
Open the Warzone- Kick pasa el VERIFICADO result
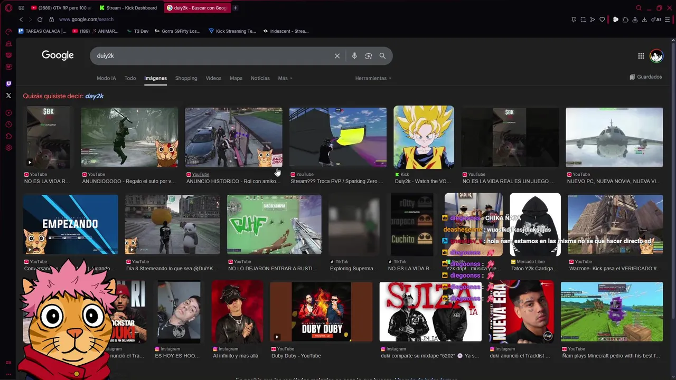(615, 224)
